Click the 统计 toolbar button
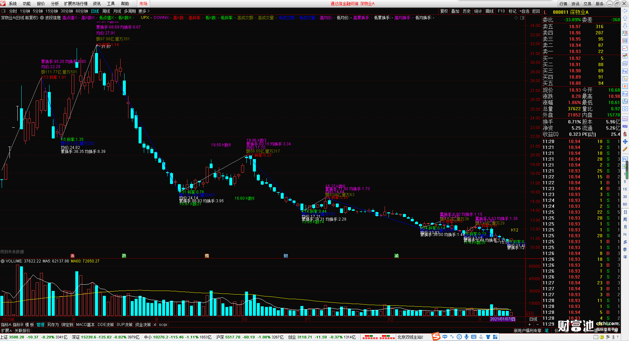 (478, 11)
